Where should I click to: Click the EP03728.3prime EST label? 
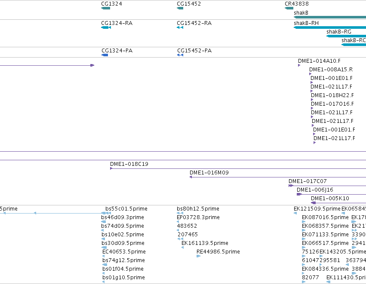coord(198,217)
